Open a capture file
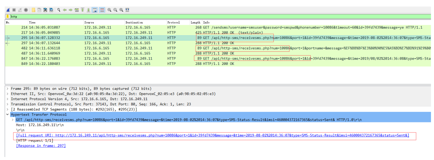Viewport: 434px width, 160px height. 33,10
